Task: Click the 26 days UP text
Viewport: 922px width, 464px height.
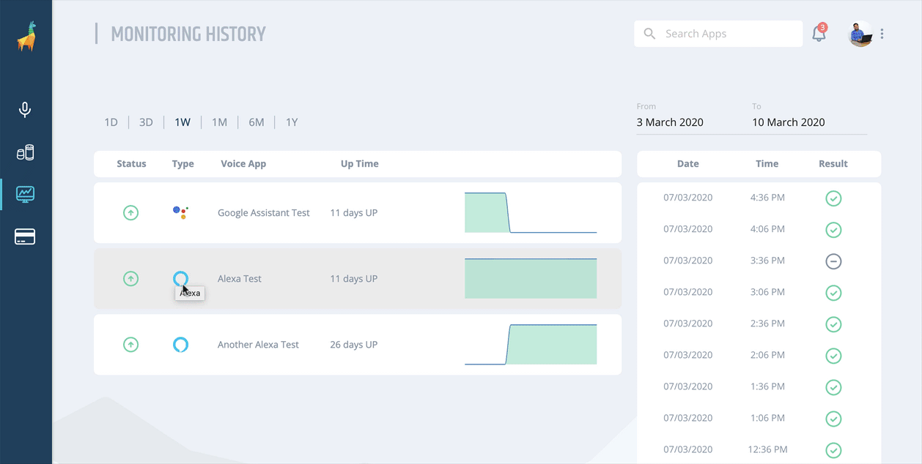Action: [354, 345]
